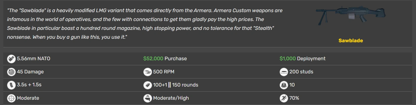The width and height of the screenshot is (416, 105).
Task: Click the Sawblade description quote text
Action: point(144,24)
